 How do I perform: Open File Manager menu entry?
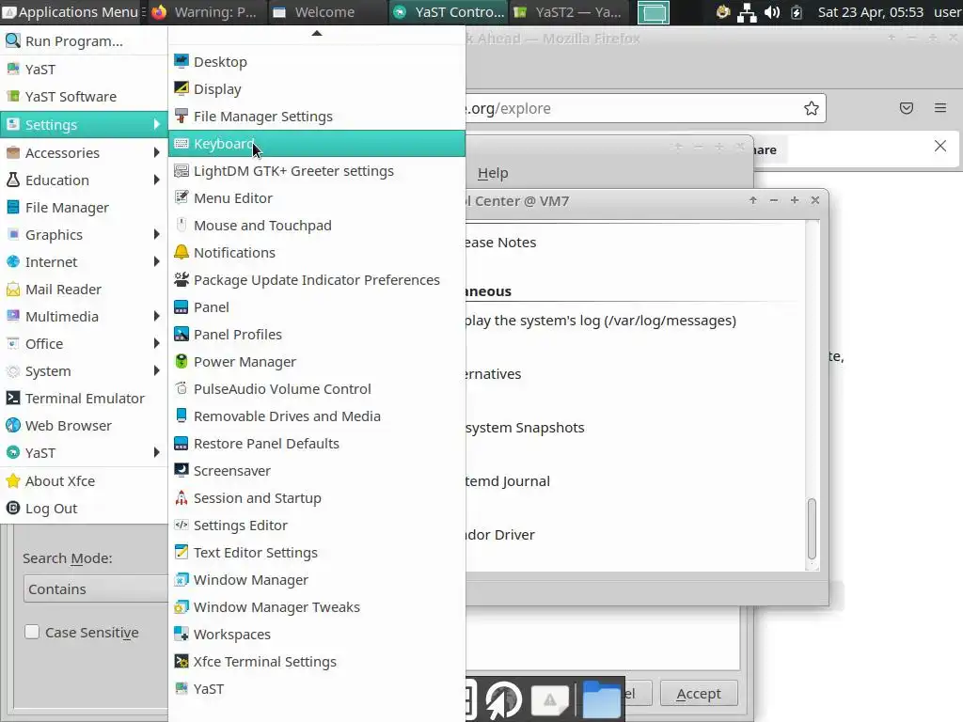coord(84,208)
